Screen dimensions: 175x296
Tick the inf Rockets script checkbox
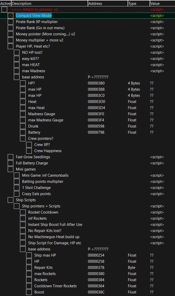[23, 219]
